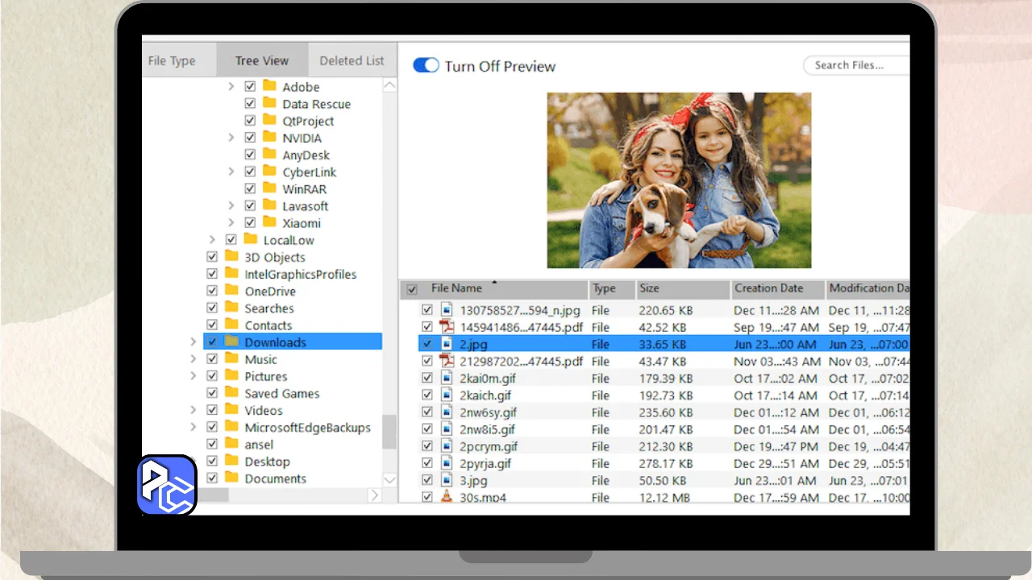Click the VLC icon beside 30s.mp4
The width and height of the screenshot is (1032, 580).
point(447,497)
